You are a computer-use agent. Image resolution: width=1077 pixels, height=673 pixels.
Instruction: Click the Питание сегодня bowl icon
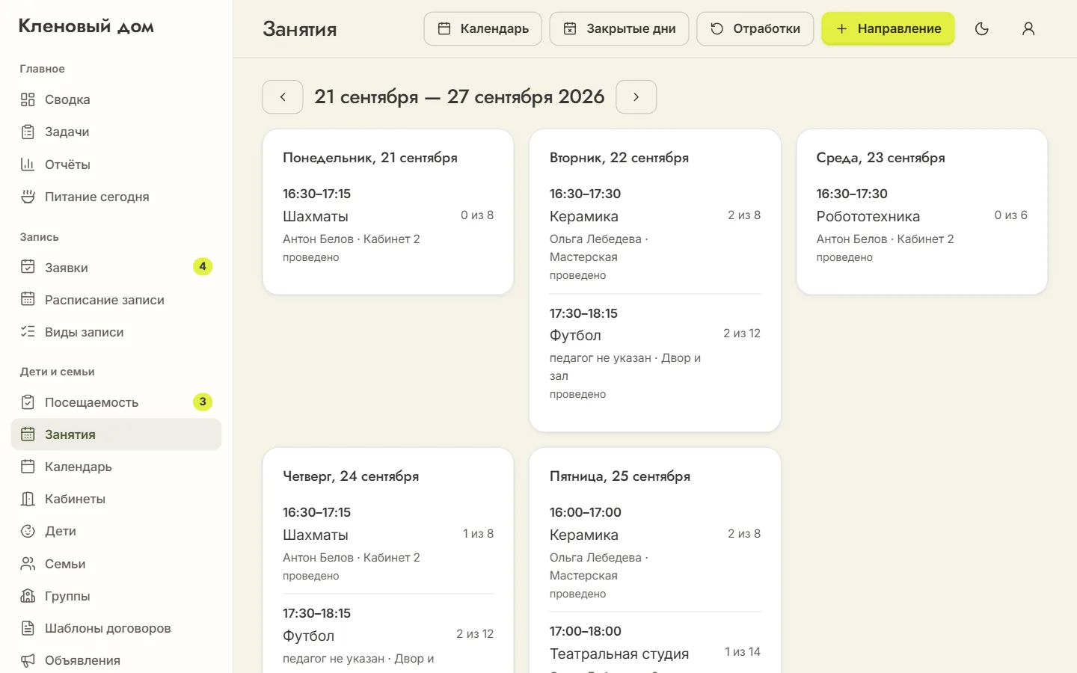pos(28,197)
